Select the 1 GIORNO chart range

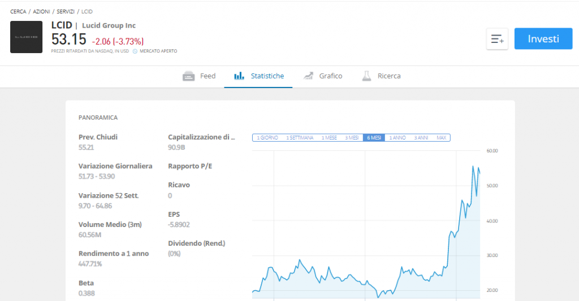(267, 138)
